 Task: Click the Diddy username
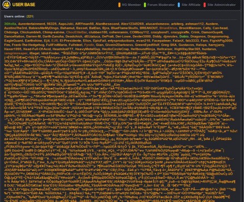click(x=157, y=36)
